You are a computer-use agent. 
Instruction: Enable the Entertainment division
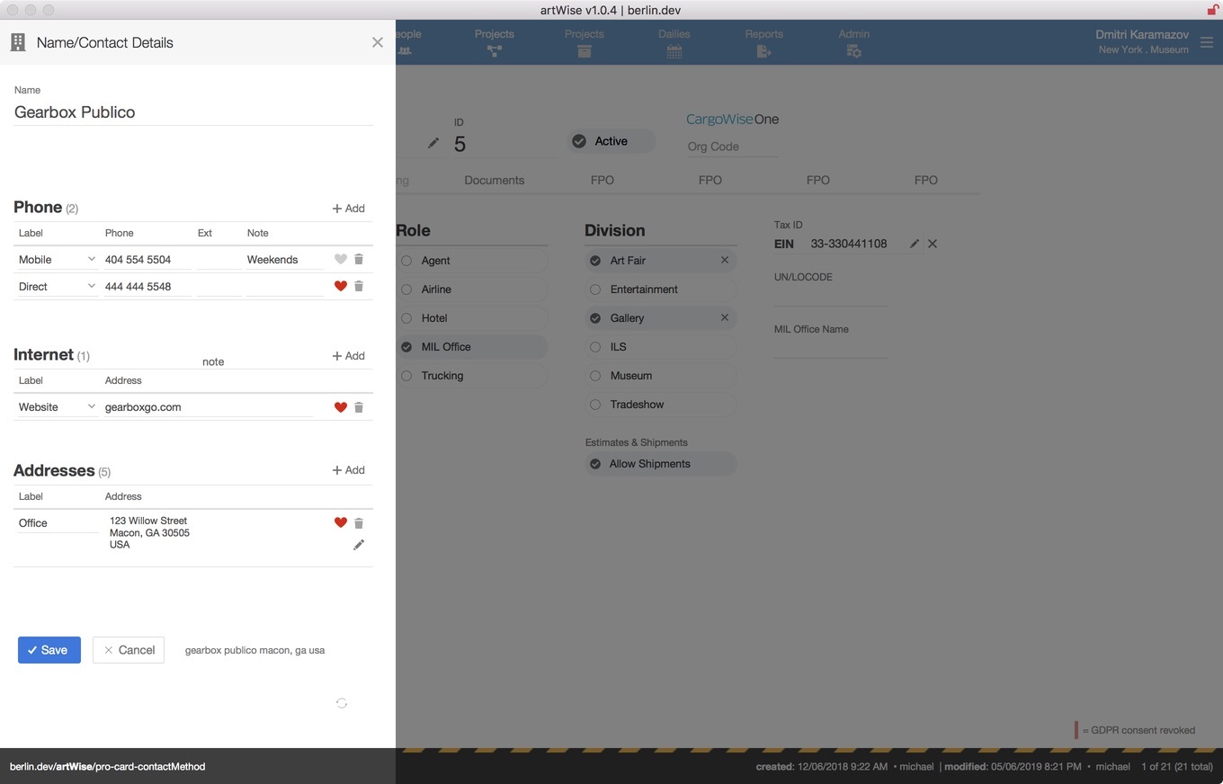(x=660, y=290)
